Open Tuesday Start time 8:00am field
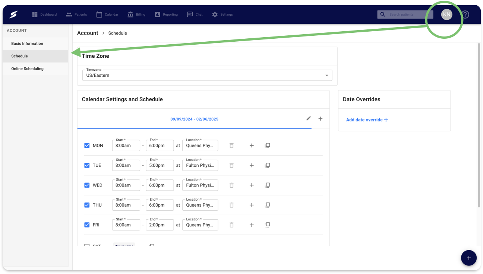 point(126,165)
